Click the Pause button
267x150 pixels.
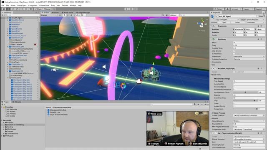click(x=131, y=9)
